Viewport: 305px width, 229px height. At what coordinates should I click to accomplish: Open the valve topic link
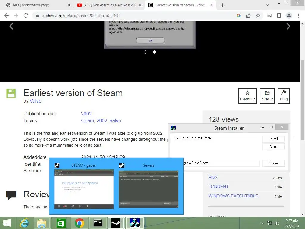point(115,120)
